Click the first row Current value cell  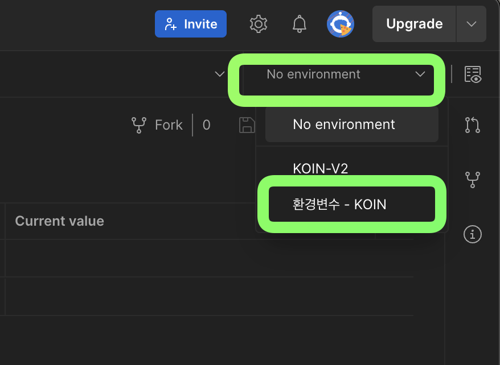click(114, 258)
